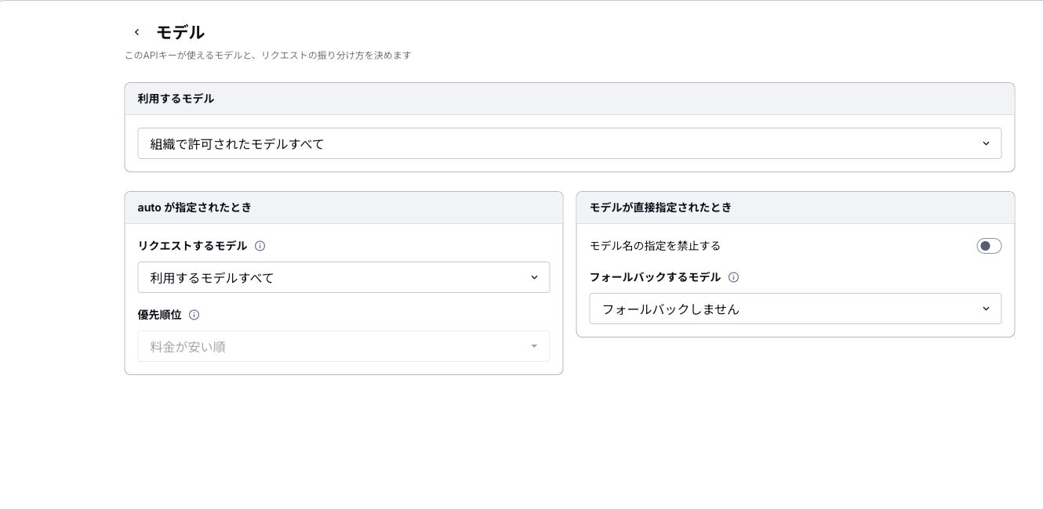Click the 優先順位 label

point(159,315)
